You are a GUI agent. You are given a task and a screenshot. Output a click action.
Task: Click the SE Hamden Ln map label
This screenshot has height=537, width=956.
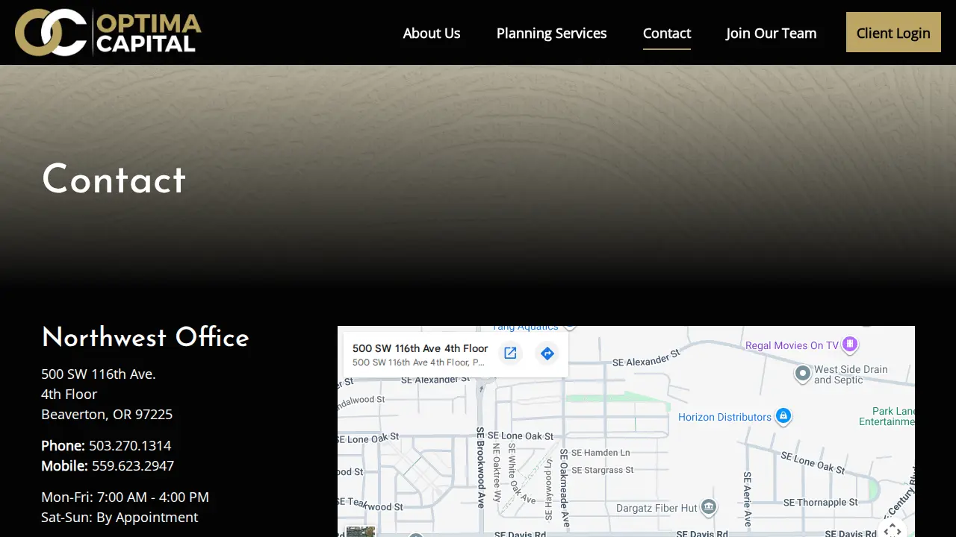600,452
